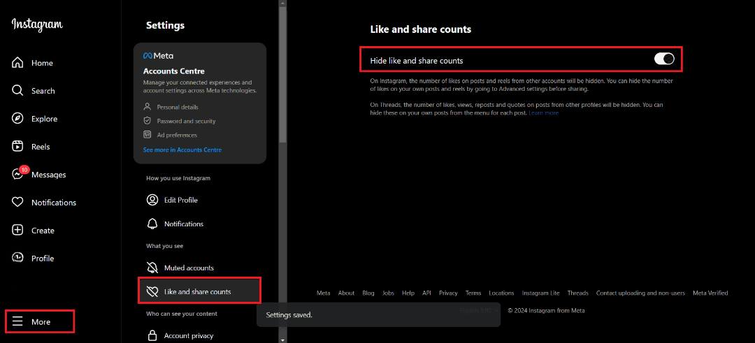Click the Account privacy lock icon

(152, 335)
